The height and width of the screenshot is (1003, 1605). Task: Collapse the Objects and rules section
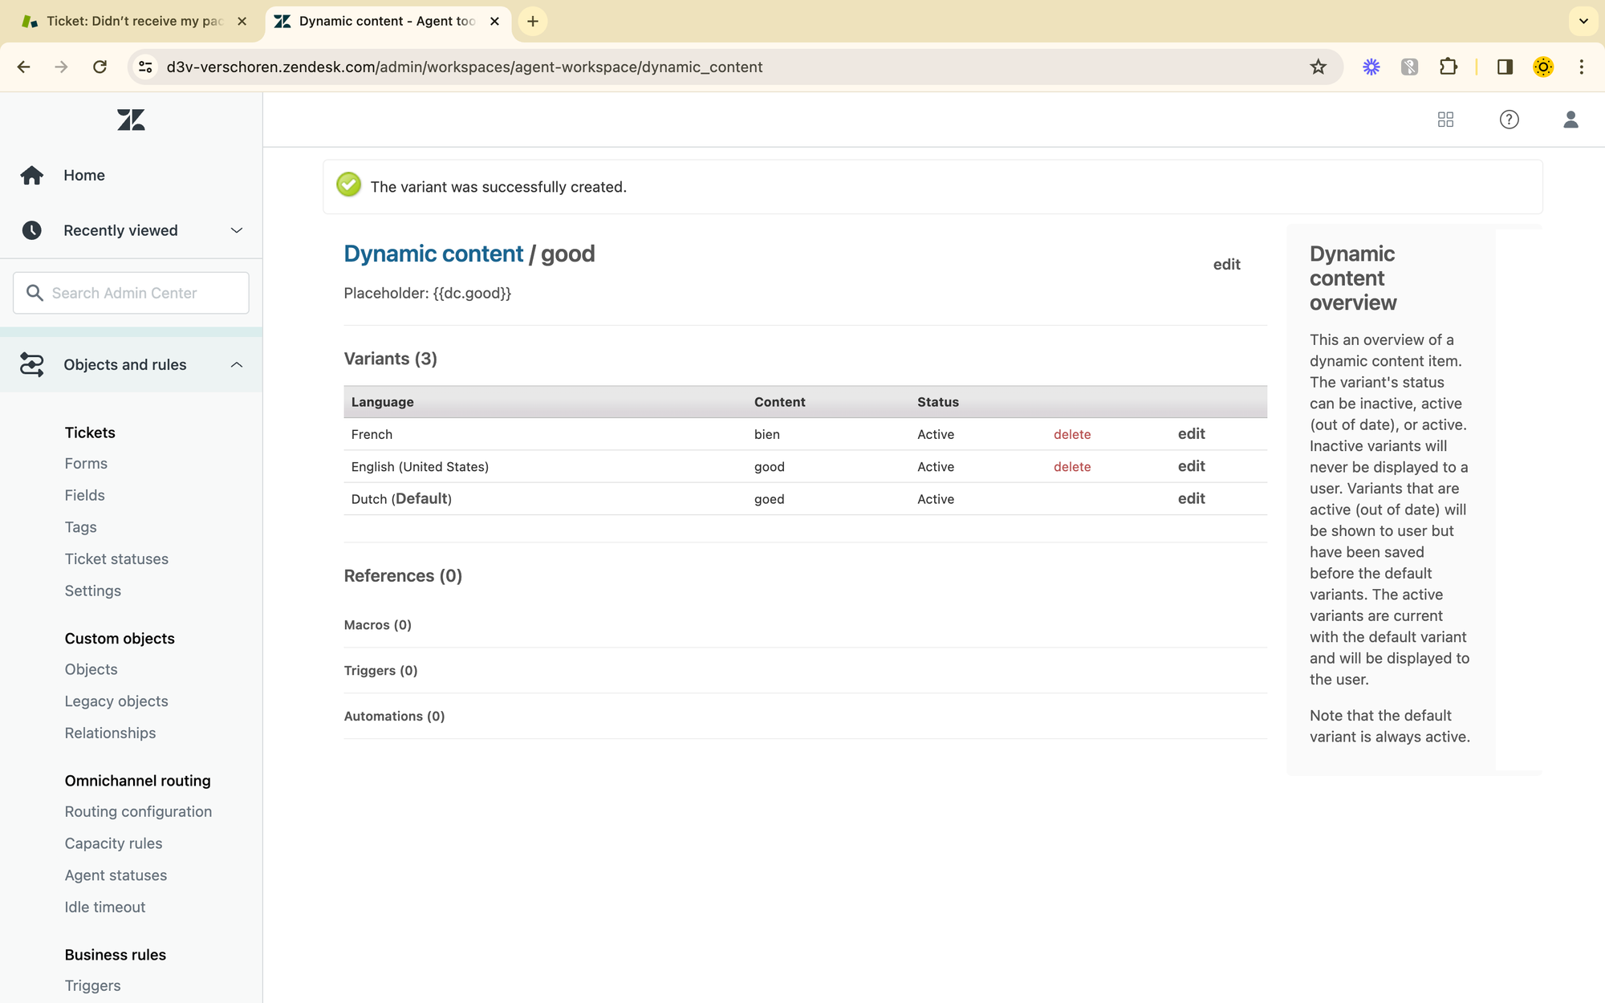pyautogui.click(x=236, y=364)
